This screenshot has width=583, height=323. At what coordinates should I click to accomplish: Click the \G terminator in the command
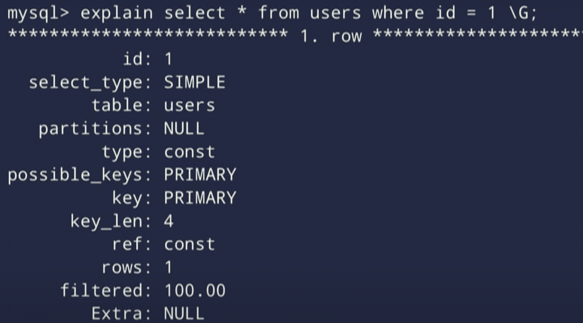click(x=519, y=13)
